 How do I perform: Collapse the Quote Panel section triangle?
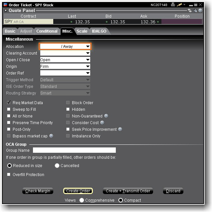tap(6, 10)
